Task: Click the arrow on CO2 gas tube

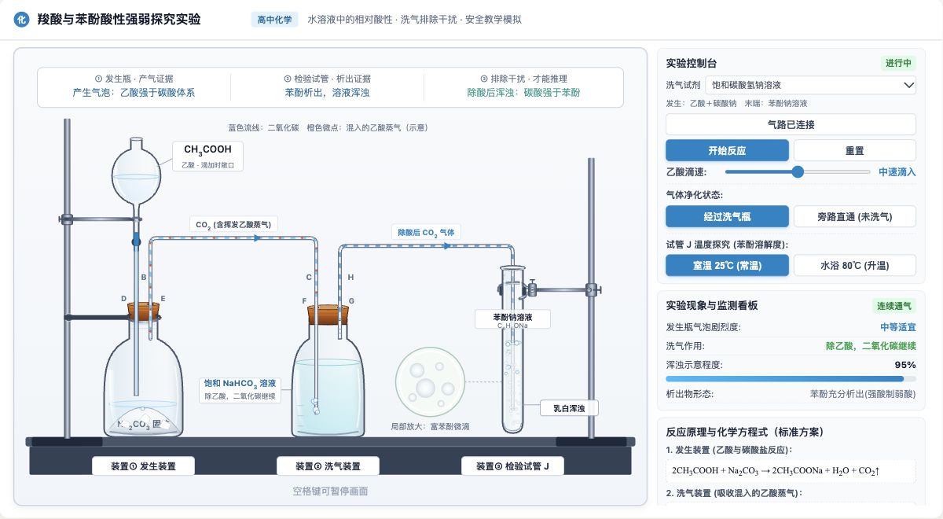Action: point(257,237)
